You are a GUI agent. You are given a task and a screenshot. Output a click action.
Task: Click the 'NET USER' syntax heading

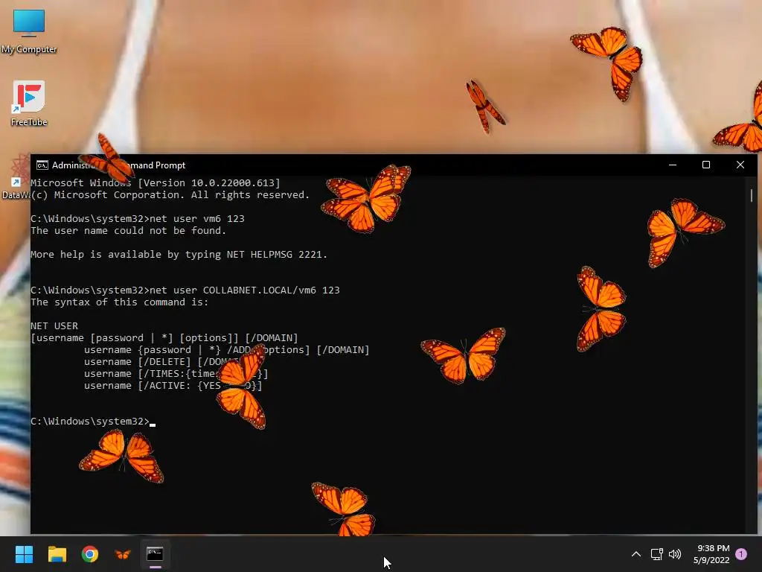pyautogui.click(x=54, y=326)
